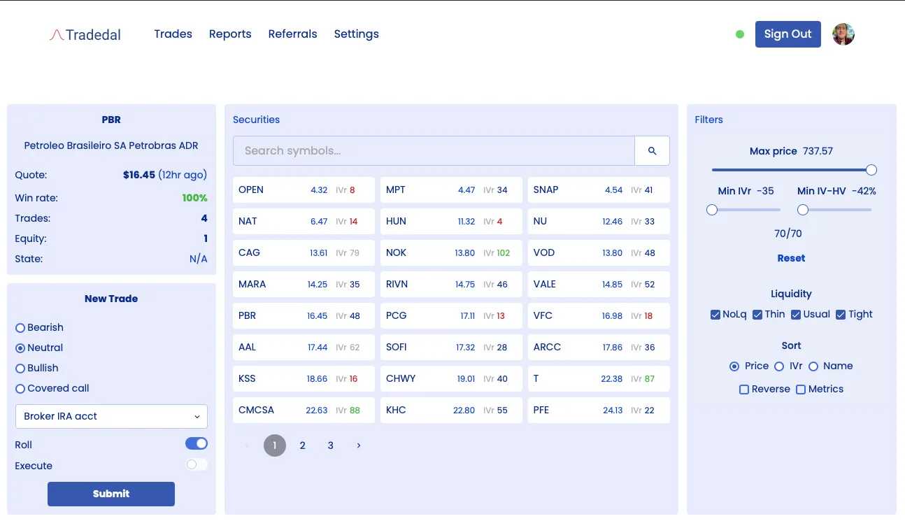This screenshot has width=905, height=521.
Task: Select the CMCSA security card
Action: [x=304, y=410]
